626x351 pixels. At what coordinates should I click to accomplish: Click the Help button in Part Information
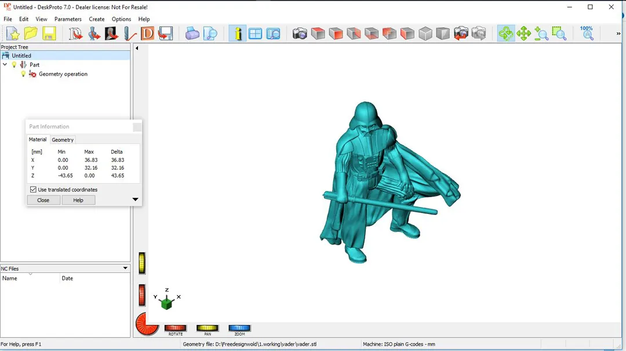[x=78, y=200]
